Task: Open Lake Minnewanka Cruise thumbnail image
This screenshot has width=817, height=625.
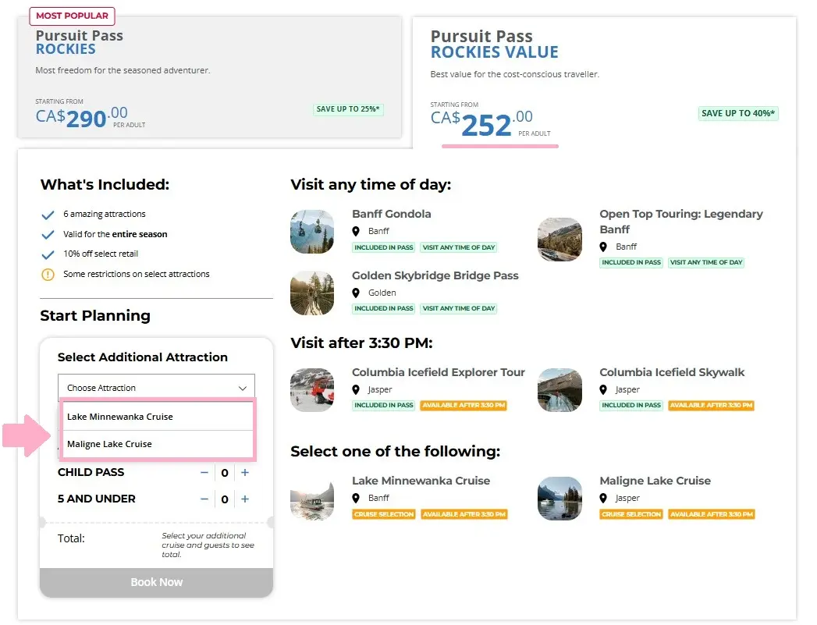Action: (x=312, y=499)
